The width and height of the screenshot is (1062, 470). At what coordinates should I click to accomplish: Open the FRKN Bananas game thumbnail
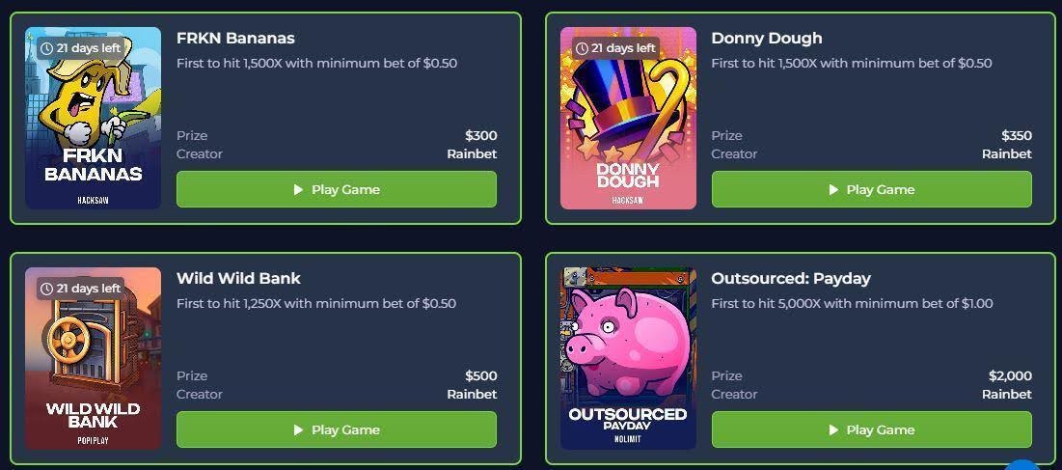tap(94, 118)
